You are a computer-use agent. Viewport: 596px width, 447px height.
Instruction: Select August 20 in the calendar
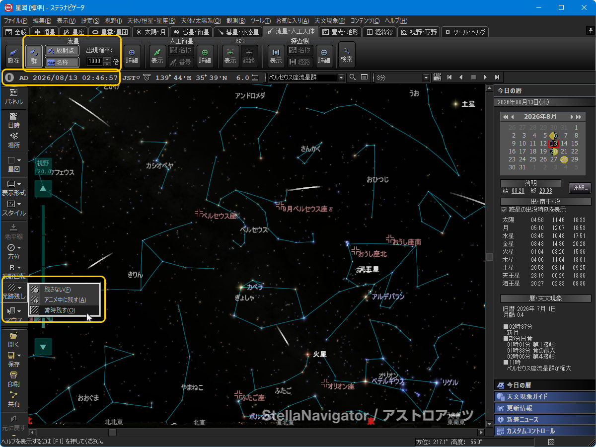(554, 151)
